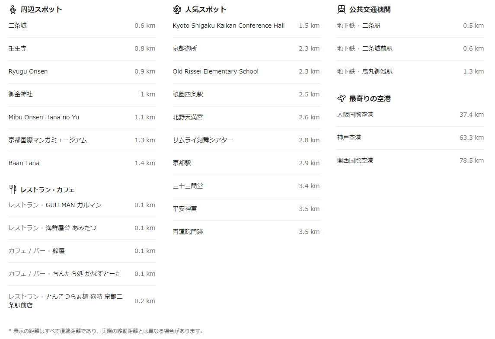This screenshot has width=495, height=339.
Task: Click the とんこつらぁ麺 嘉晴 restaurant entry
Action: 82,301
